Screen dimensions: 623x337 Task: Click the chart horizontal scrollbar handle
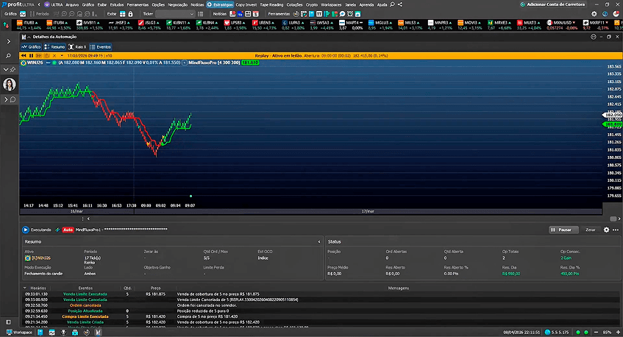click(613, 219)
